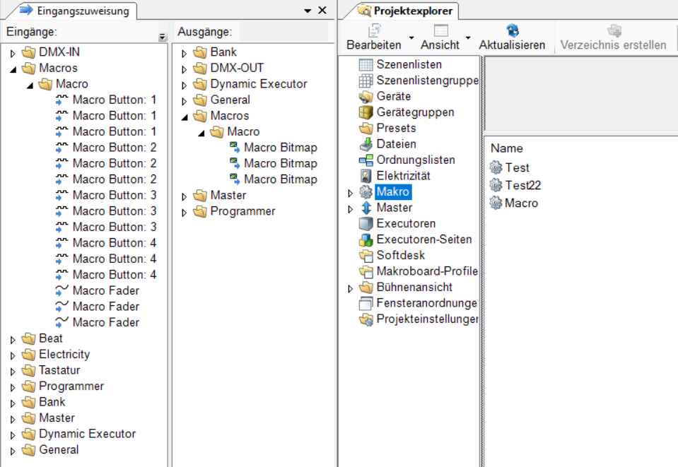This screenshot has height=467, width=678.
Task: Expand the DMX-OUT output folder
Action: coord(185,69)
